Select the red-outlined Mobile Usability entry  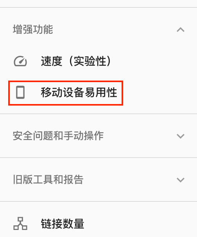66,93
